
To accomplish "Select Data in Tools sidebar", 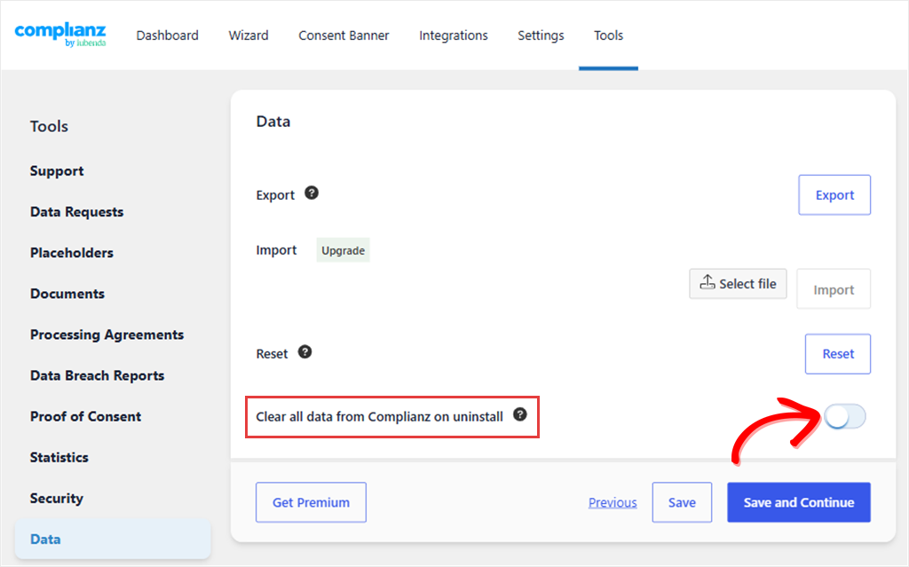I will 113,539.
